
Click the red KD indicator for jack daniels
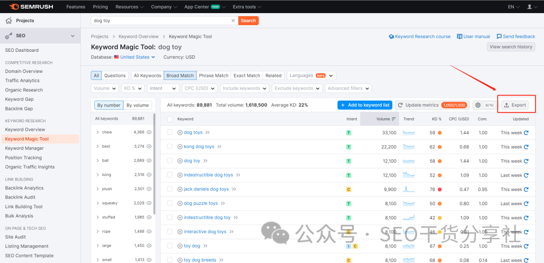pos(440,190)
